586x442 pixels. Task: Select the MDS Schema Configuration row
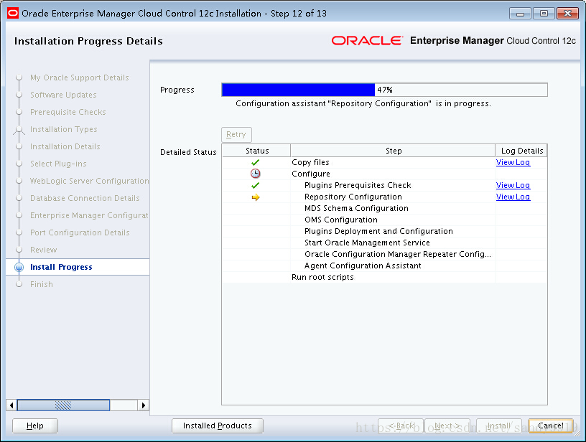pyautogui.click(x=385, y=208)
